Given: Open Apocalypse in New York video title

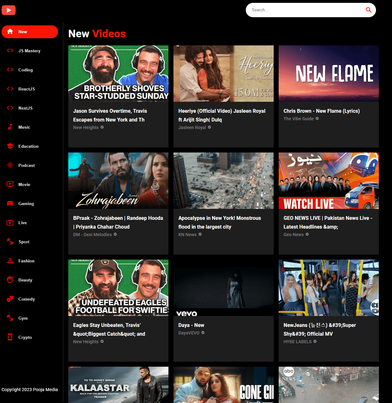Looking at the screenshot, I should click(x=219, y=222).
